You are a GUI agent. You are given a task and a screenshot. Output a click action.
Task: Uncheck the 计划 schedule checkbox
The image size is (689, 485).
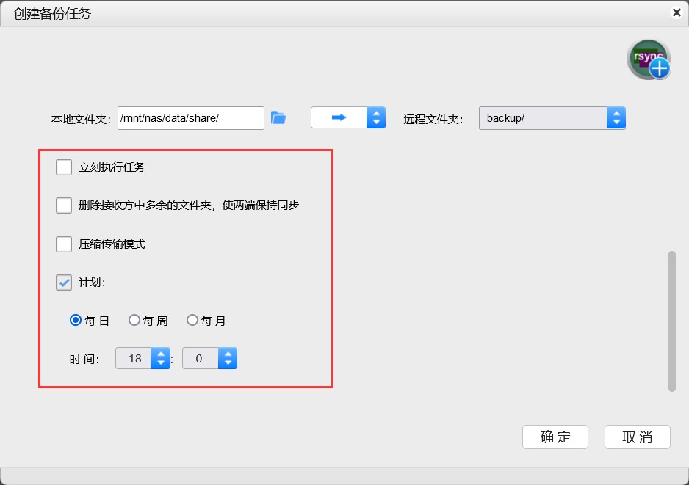[63, 282]
